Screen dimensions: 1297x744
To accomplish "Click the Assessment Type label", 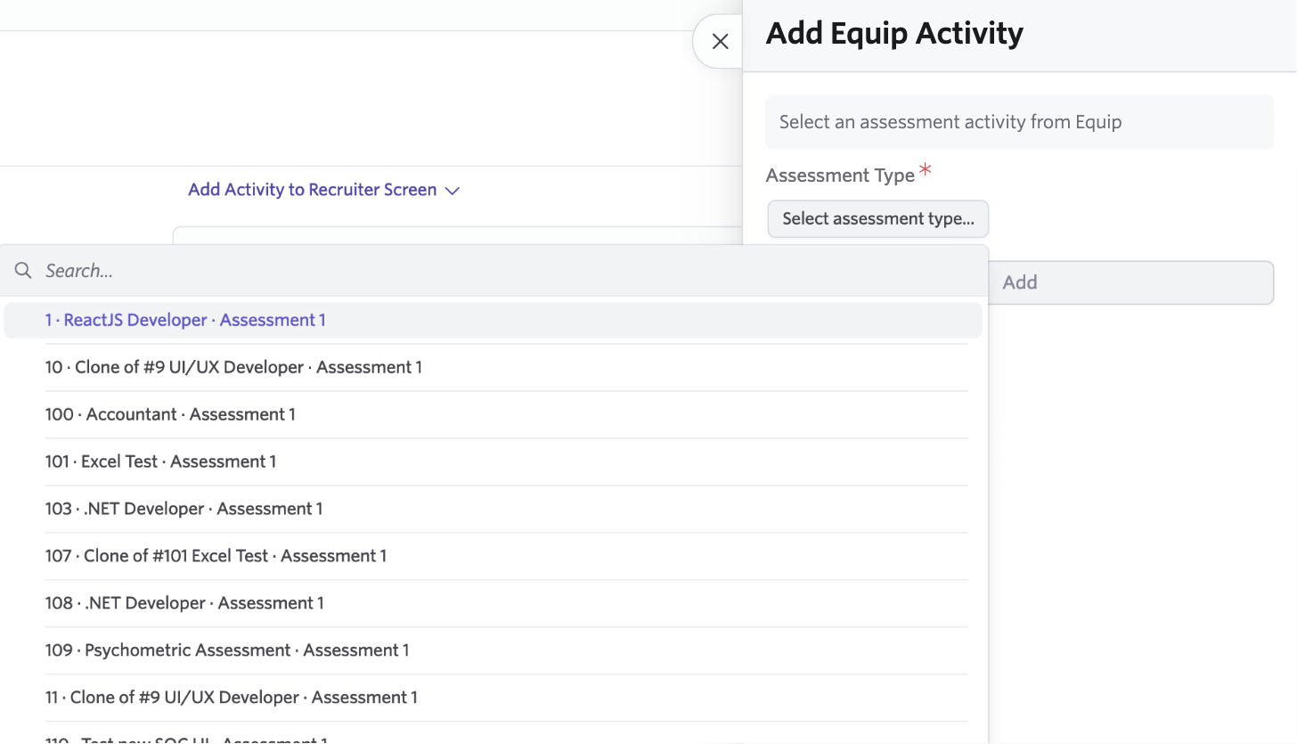I will 840,176.
